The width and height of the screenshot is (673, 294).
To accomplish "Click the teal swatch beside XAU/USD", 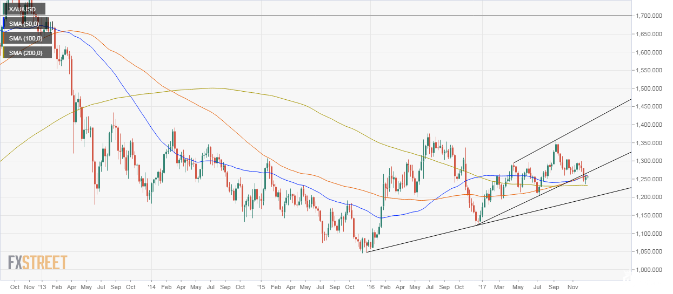I will pos(4,10).
